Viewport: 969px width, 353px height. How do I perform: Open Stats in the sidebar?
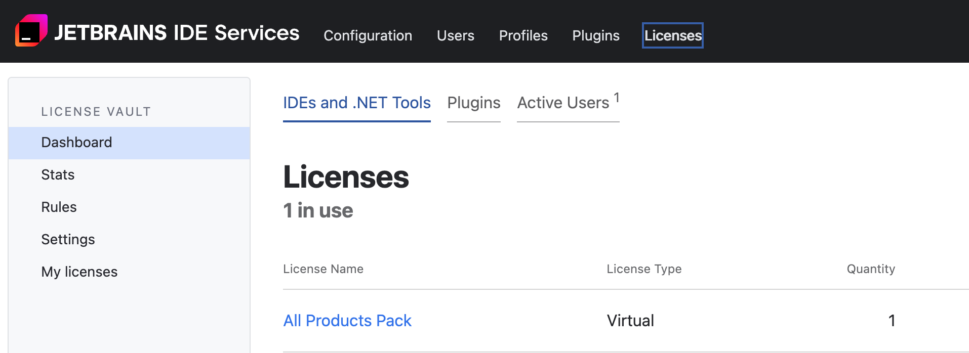(x=129, y=175)
